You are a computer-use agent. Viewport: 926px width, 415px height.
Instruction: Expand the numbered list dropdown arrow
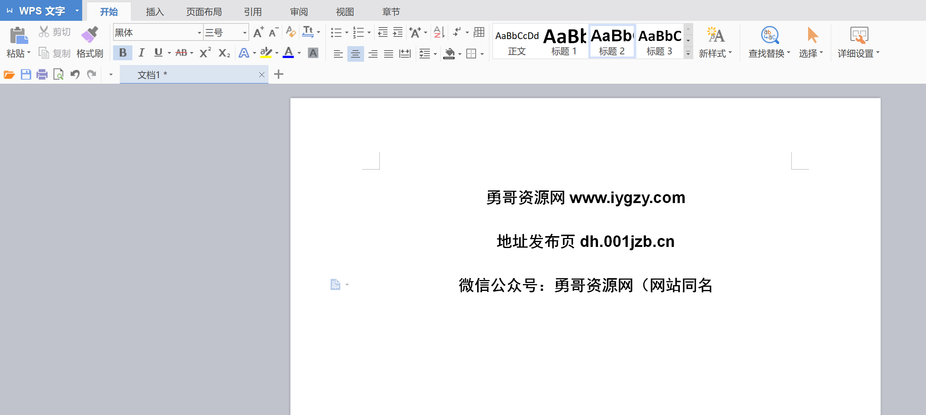pos(369,33)
